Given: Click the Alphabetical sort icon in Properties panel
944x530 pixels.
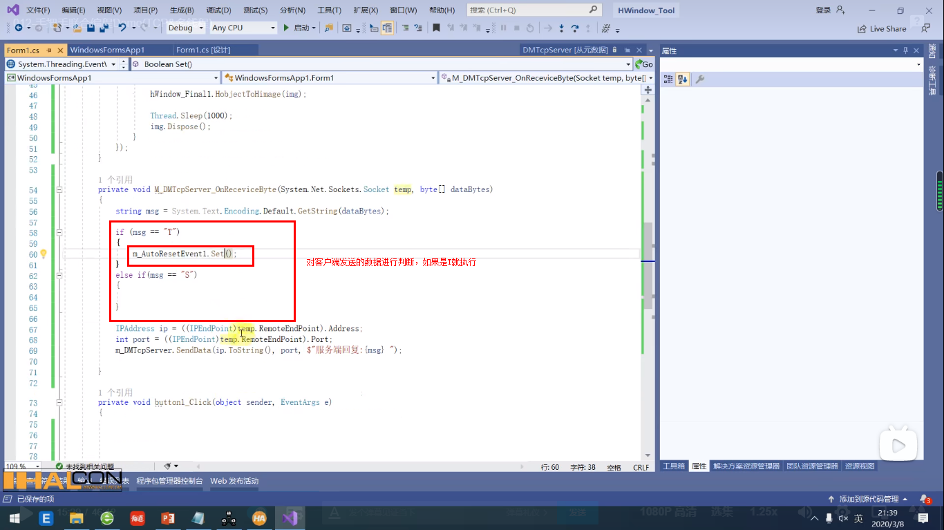Looking at the screenshot, I should click(x=683, y=79).
